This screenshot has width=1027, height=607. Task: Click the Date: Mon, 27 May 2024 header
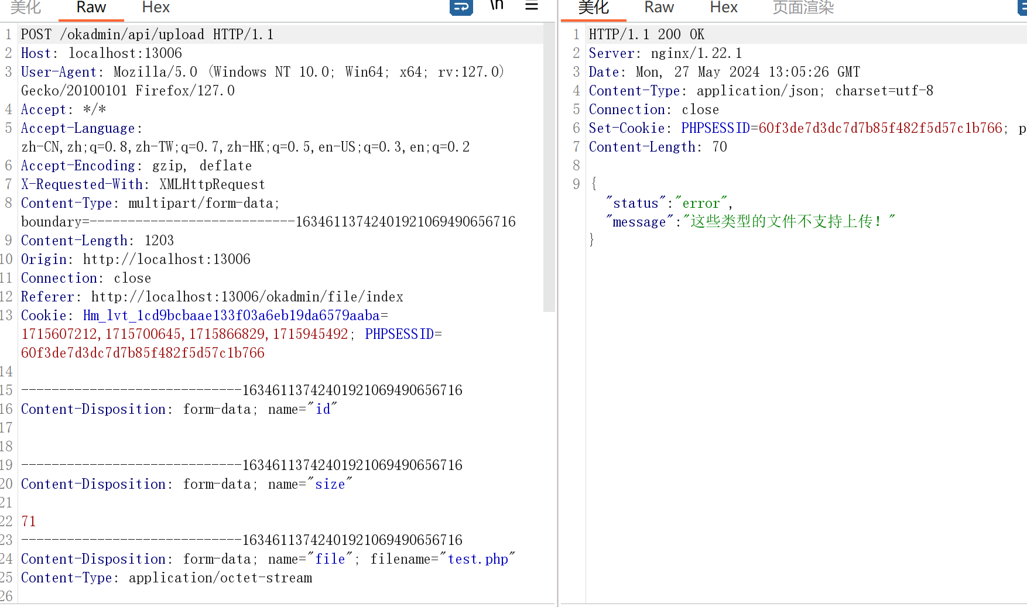724,72
